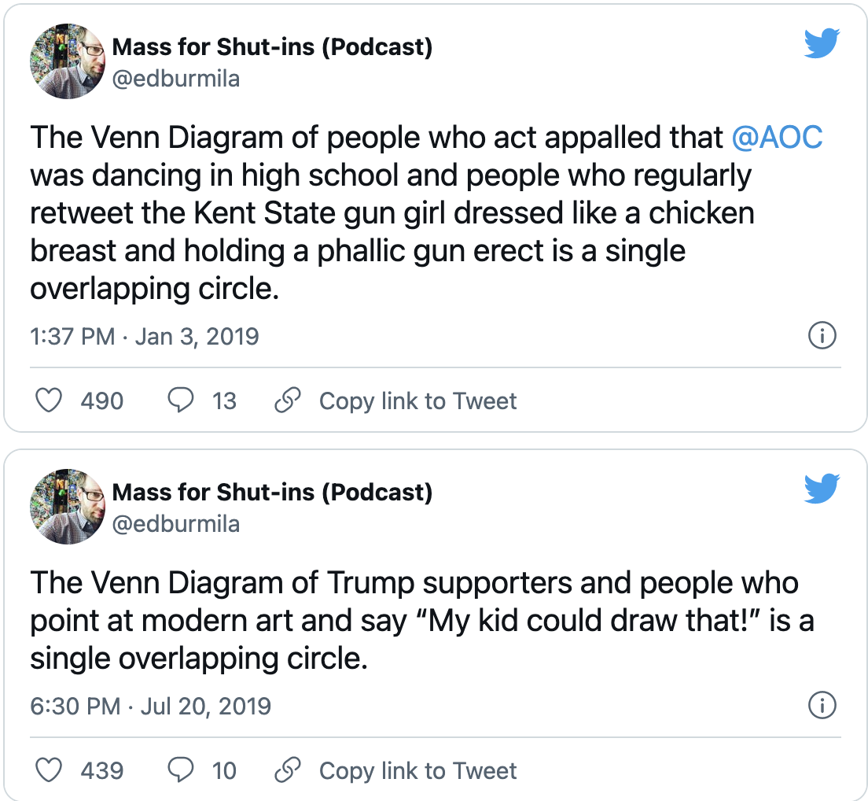Click the Twitter bird icon in second tweet

tap(822, 488)
